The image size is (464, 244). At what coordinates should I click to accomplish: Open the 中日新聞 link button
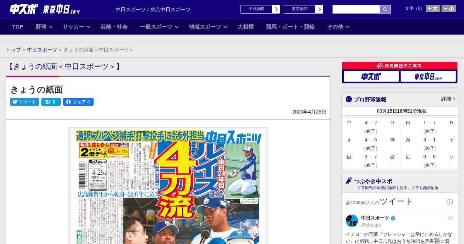click(x=260, y=9)
